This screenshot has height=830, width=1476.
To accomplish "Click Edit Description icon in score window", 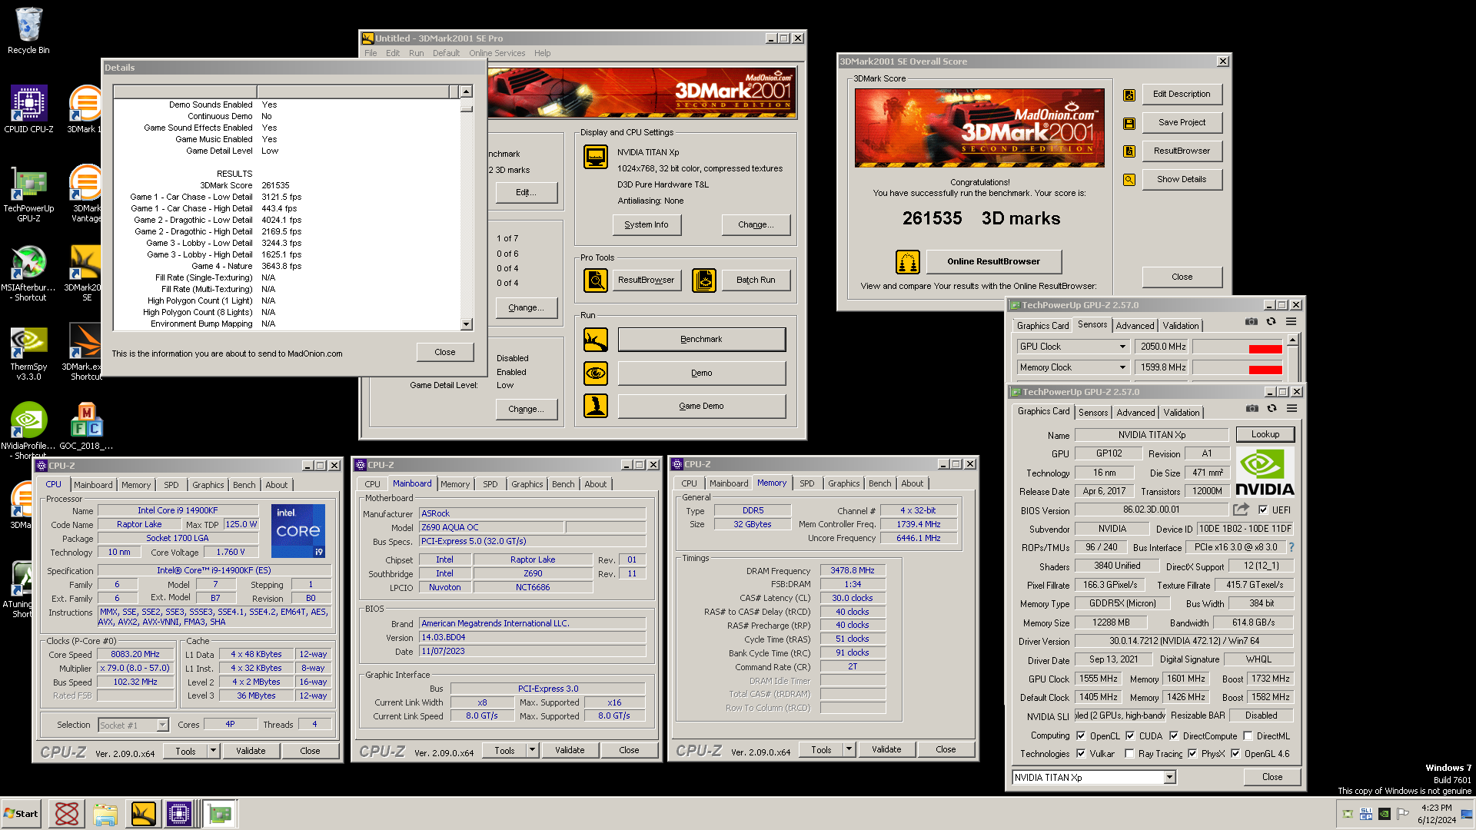I will (x=1129, y=95).
